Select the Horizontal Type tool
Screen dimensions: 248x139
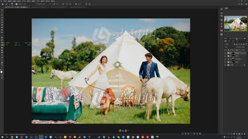pyautogui.click(x=2, y=55)
